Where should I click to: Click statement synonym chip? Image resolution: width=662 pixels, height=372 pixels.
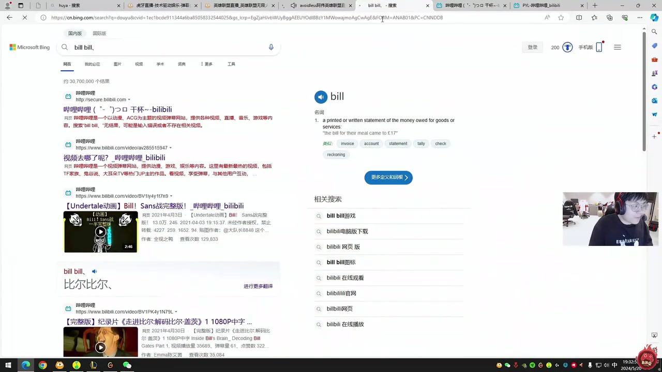coord(398,144)
